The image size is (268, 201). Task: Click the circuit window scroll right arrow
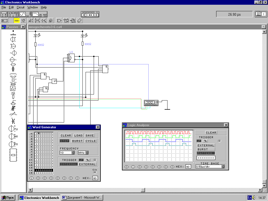tap(260, 190)
